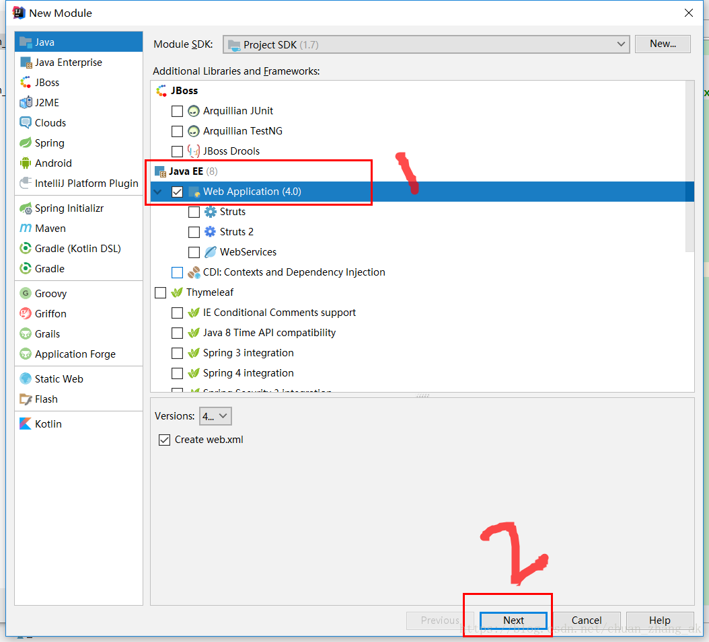Pick the Grails icon
This screenshot has height=642, width=709.
(x=26, y=334)
